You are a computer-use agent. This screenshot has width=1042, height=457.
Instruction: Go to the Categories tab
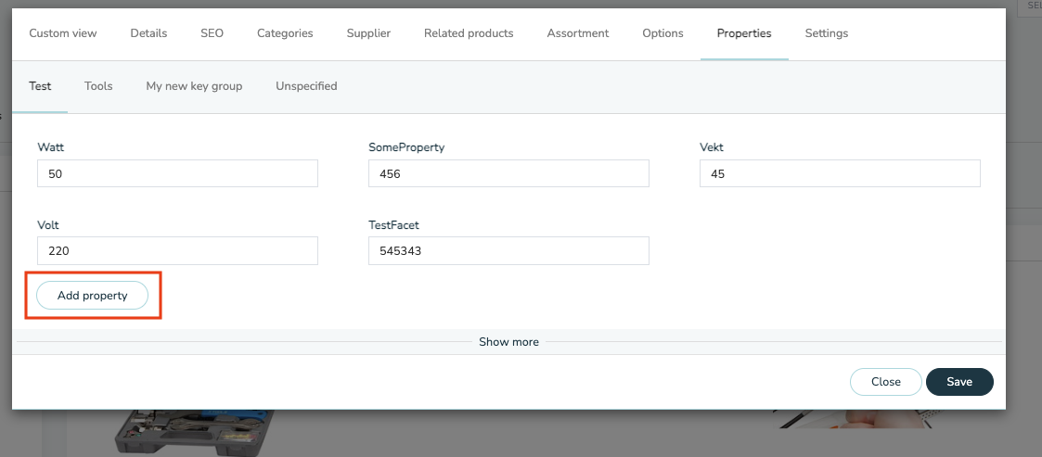coord(285,33)
